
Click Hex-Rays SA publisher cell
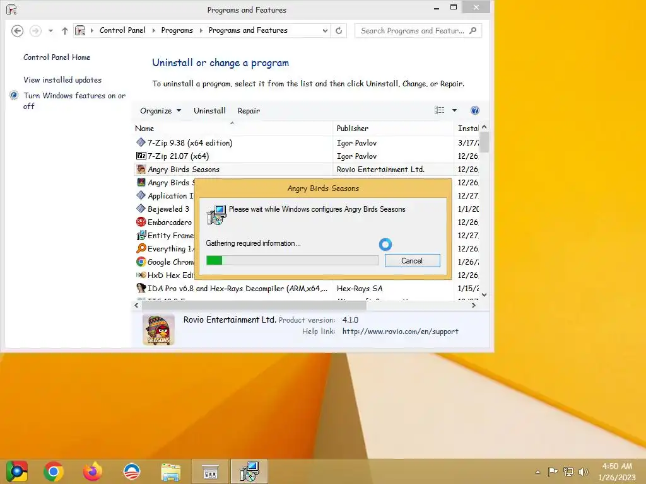[x=359, y=289]
